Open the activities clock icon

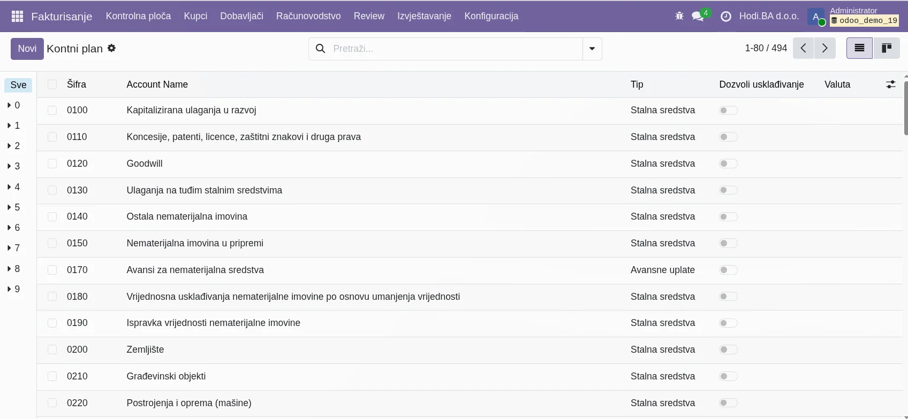pyautogui.click(x=725, y=16)
